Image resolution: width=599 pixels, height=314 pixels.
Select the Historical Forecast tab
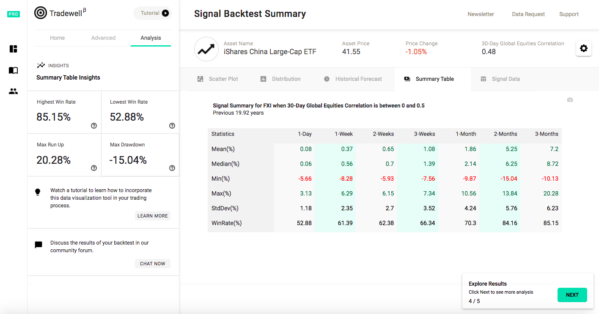click(x=353, y=79)
